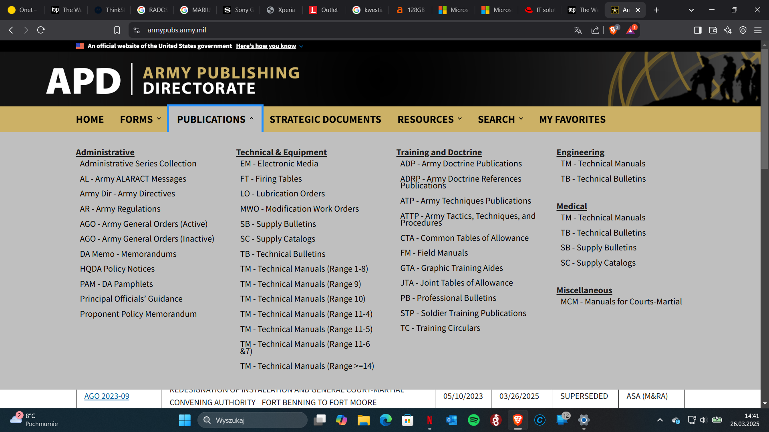Image resolution: width=769 pixels, height=432 pixels.
Task: Open the AGO 2023-09 link
Action: pyautogui.click(x=107, y=396)
